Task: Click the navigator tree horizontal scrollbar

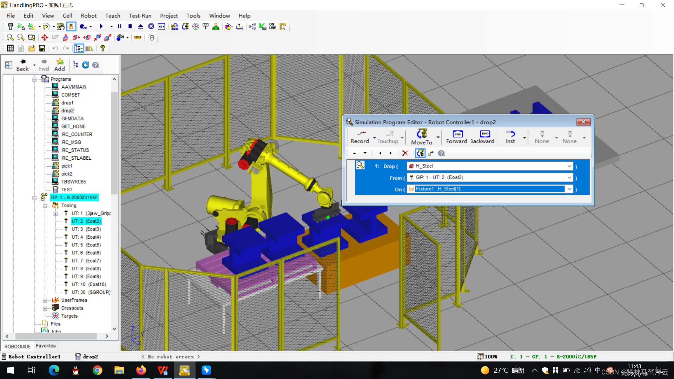Action: coord(56,336)
